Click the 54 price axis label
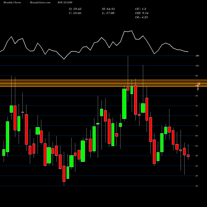 pyautogui.click(x=197, y=166)
